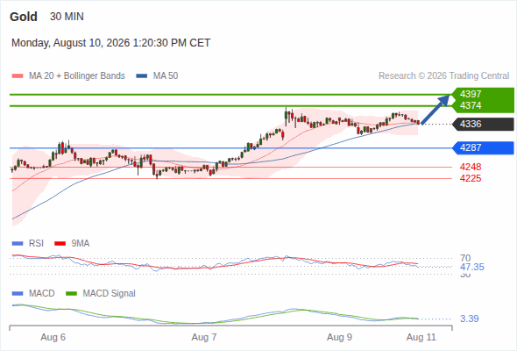Image resolution: width=517 pixels, height=351 pixels.
Task: Click the blue 4287 pivot price tag
Action: click(x=483, y=147)
